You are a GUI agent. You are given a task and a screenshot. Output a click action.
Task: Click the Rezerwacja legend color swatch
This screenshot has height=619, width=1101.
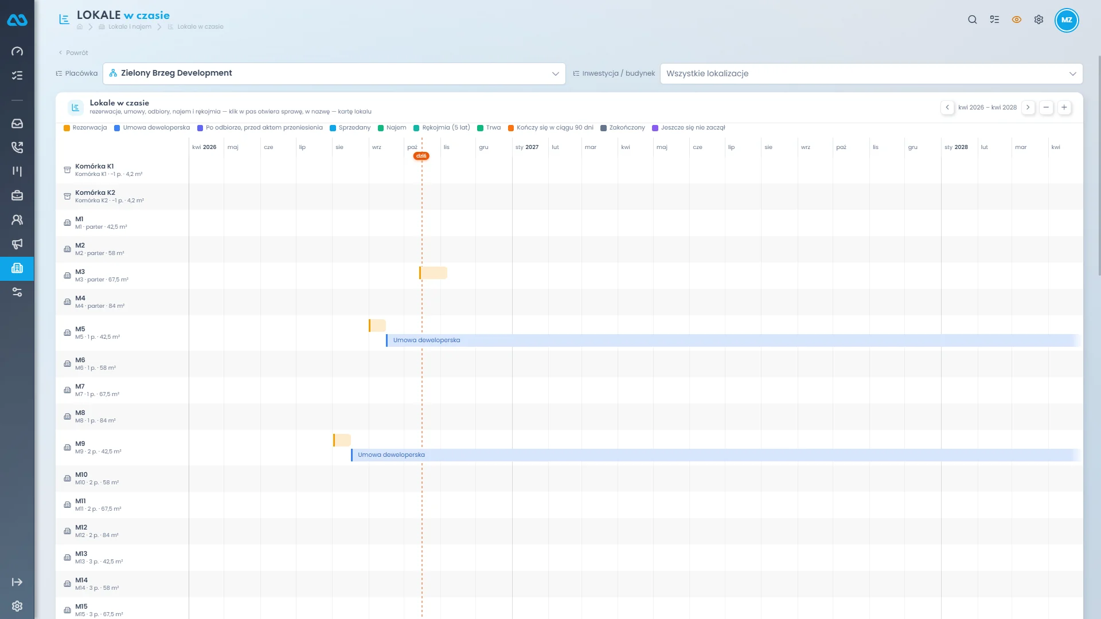(67, 128)
